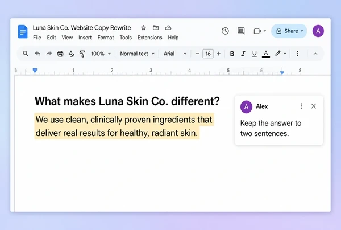Open Alex's comment options menu
Image resolution: width=341 pixels, height=230 pixels.
tap(301, 106)
